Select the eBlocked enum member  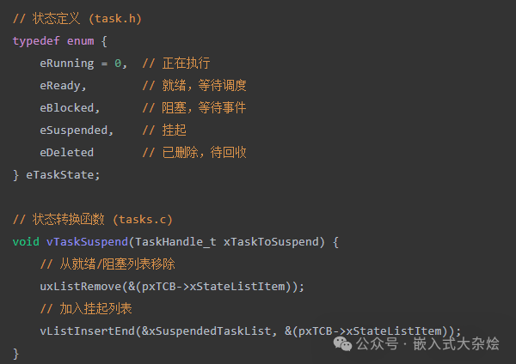(x=68, y=107)
